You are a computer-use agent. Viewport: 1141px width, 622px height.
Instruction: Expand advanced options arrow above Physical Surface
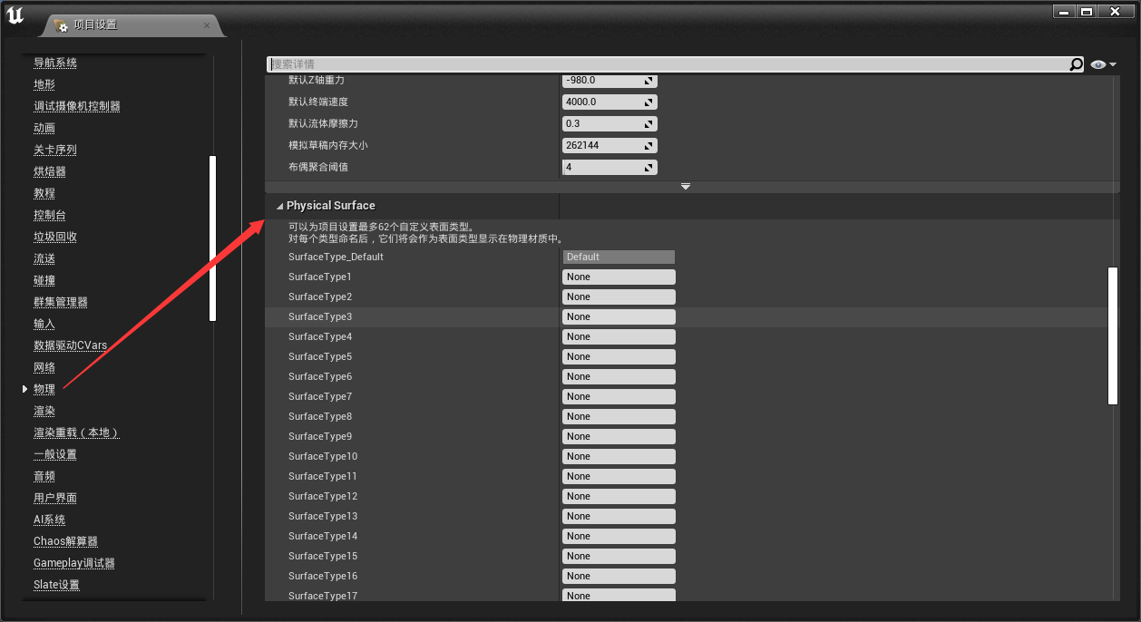pyautogui.click(x=686, y=186)
